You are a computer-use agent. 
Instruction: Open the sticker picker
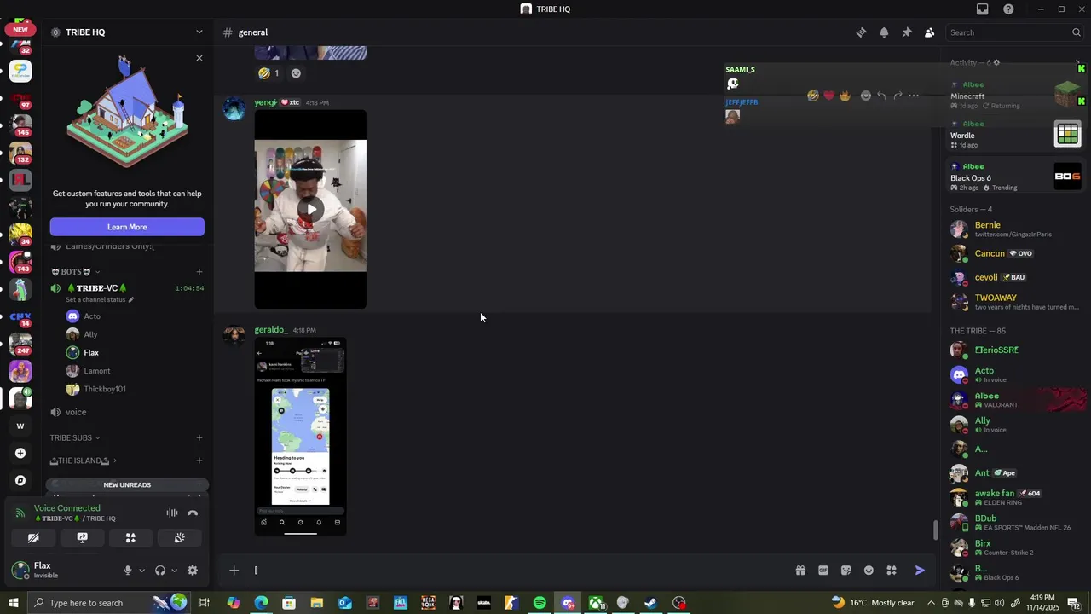pos(846,571)
